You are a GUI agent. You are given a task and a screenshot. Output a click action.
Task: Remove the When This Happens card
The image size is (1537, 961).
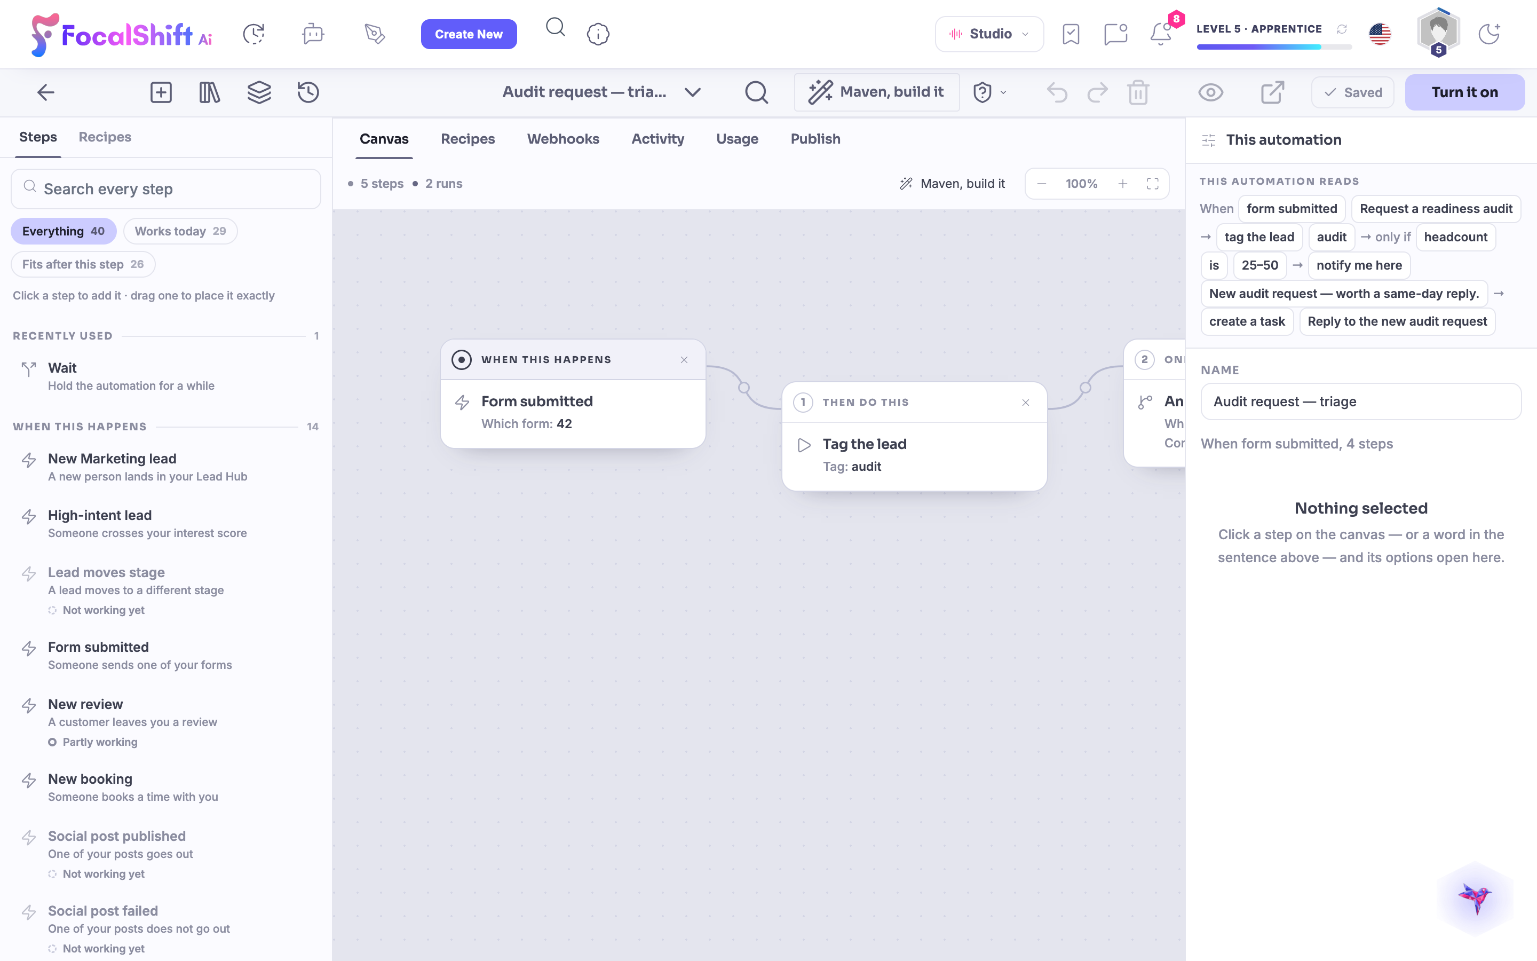pos(684,360)
